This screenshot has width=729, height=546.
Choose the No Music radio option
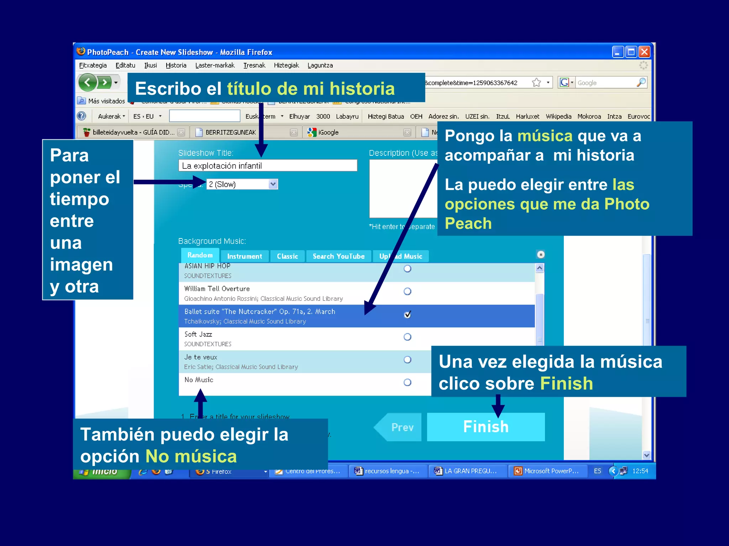coord(408,382)
